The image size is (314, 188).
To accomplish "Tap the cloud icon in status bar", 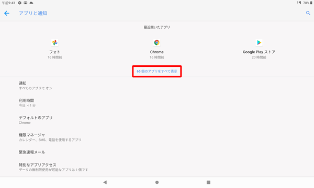I will [31, 3].
